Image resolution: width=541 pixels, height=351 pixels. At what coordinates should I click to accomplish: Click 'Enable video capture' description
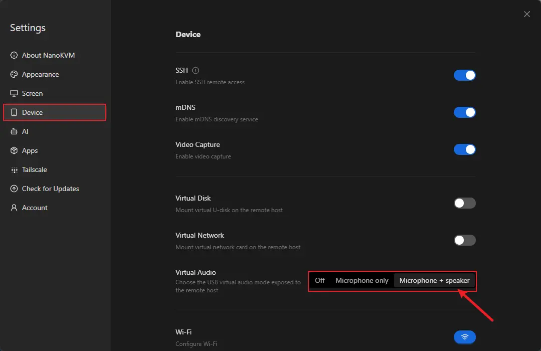coord(203,156)
